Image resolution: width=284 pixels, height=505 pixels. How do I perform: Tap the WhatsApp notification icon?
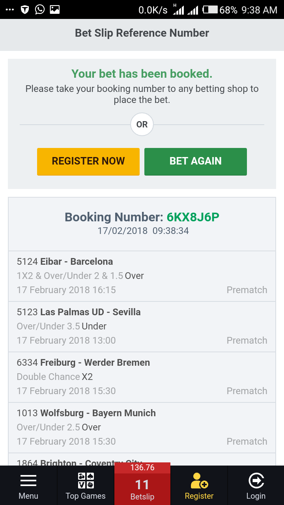tap(40, 9)
